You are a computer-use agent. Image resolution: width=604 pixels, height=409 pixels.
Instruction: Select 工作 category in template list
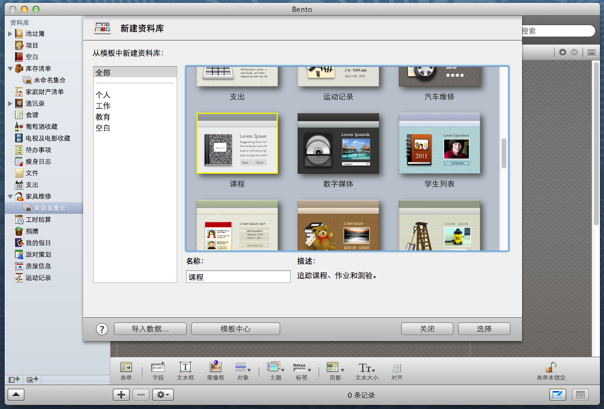point(103,106)
